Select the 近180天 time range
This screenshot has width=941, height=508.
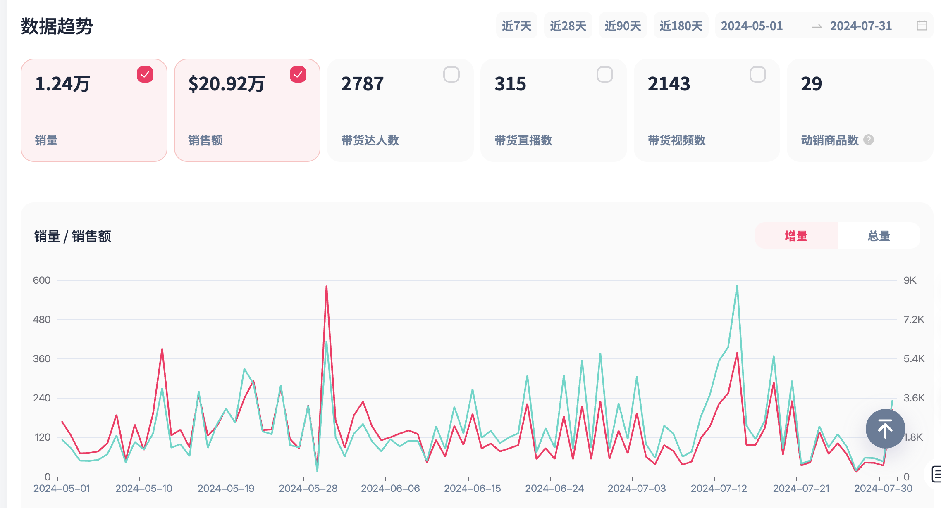coord(681,26)
